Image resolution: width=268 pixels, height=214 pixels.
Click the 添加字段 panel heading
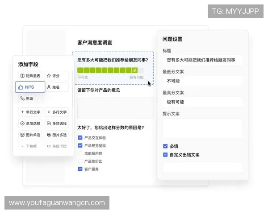point(28,64)
